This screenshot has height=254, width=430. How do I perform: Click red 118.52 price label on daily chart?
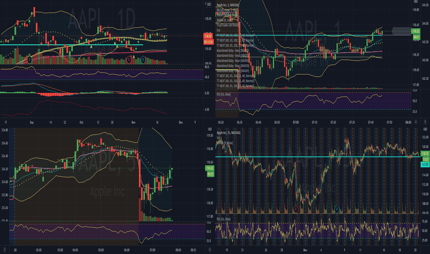point(209,36)
